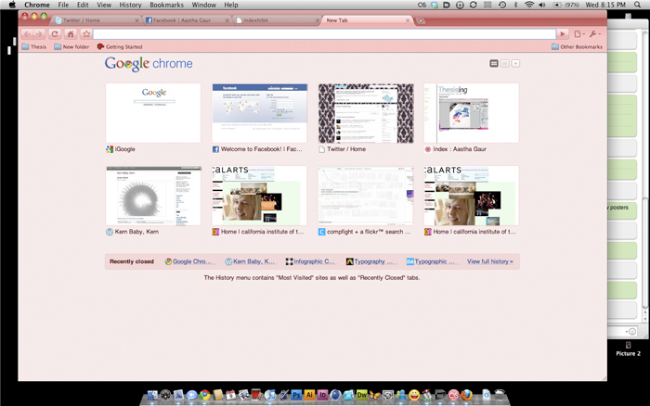The image size is (650, 406).
Task: Open the iGoogle thumbnail
Action: (x=153, y=113)
